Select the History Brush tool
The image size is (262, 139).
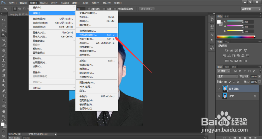pos(3,65)
